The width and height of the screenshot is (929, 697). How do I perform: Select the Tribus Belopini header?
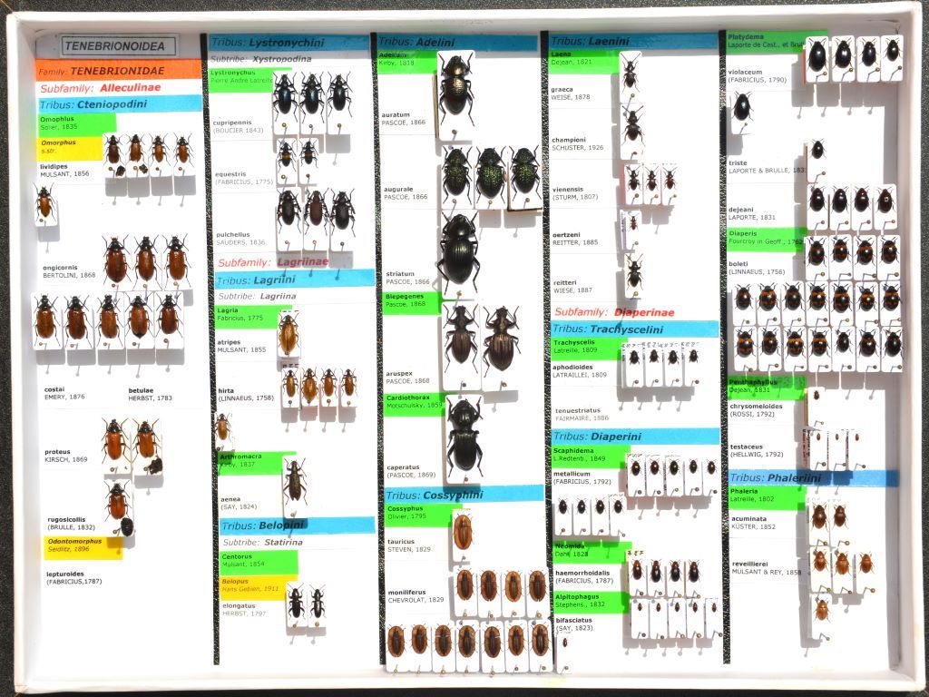(x=296, y=525)
